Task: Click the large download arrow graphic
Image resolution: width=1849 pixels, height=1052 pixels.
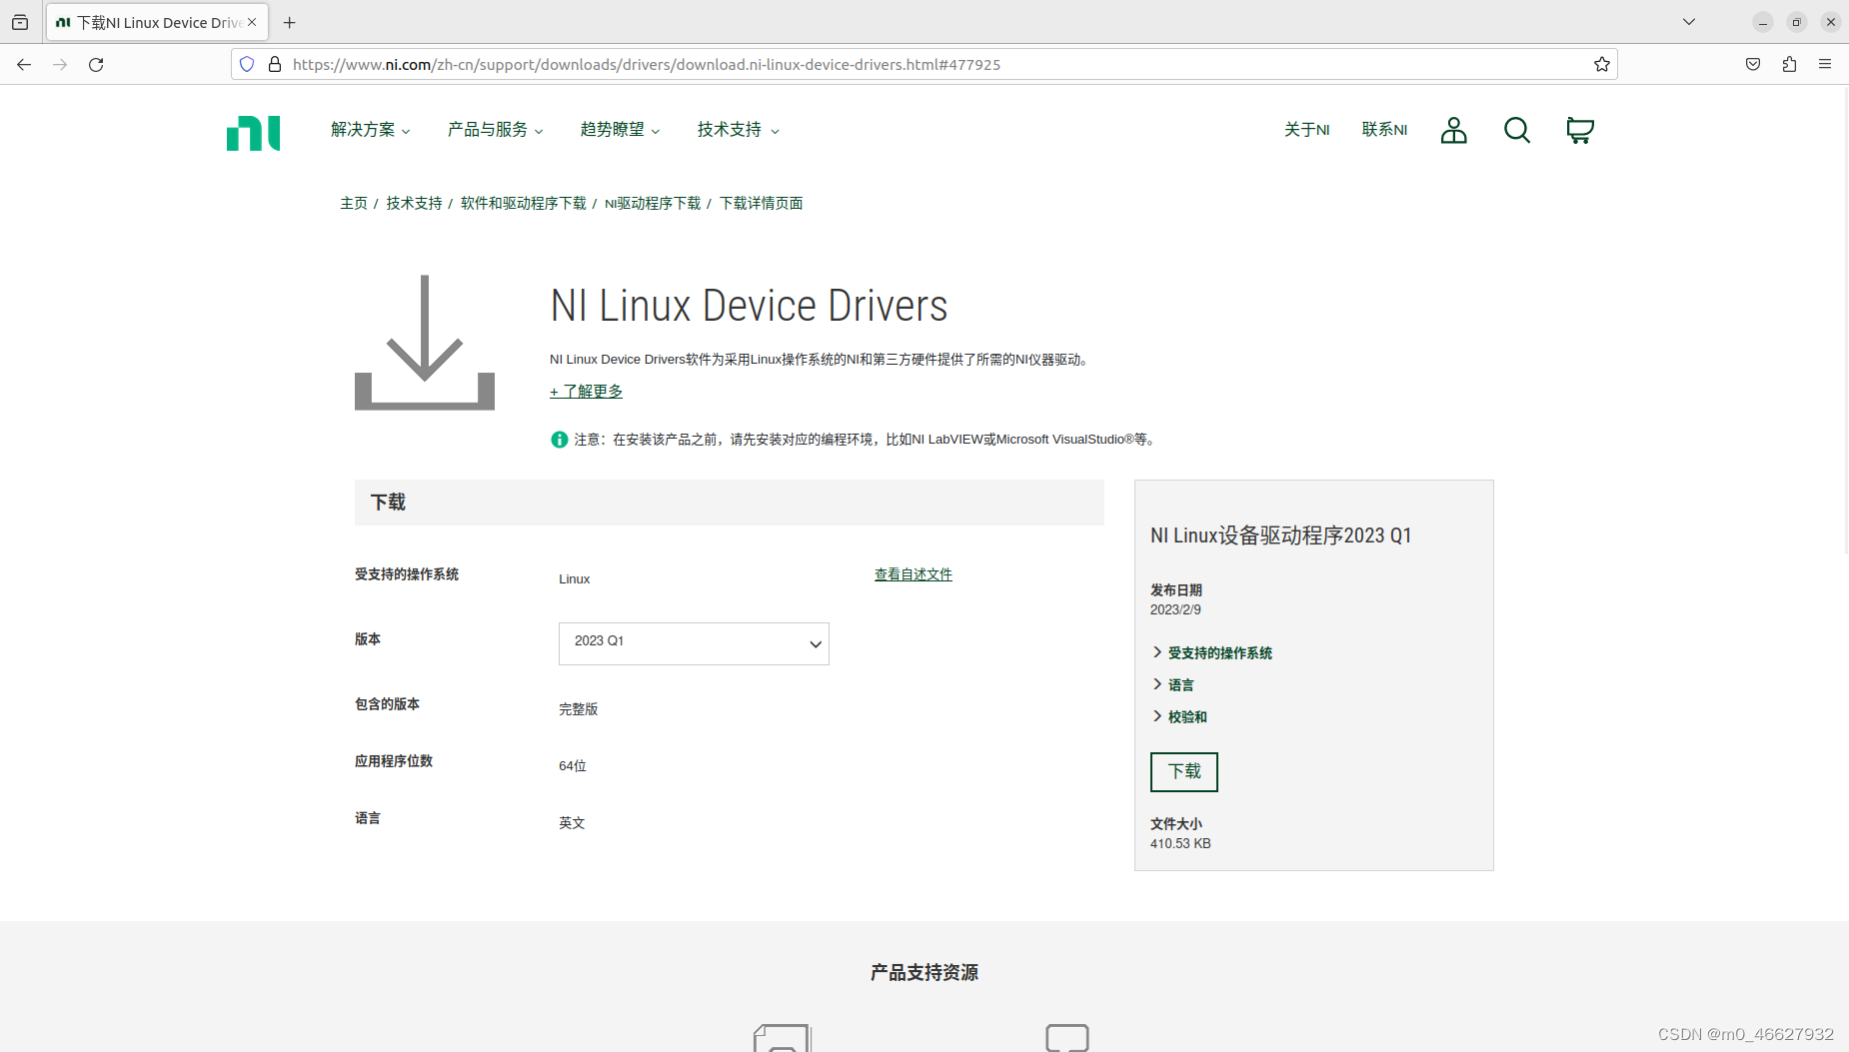Action: (x=425, y=342)
